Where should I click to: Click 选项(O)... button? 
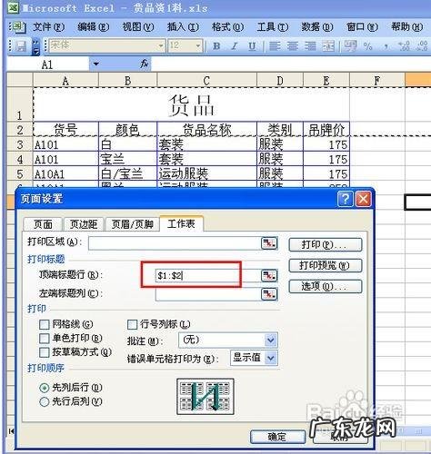[326, 286]
